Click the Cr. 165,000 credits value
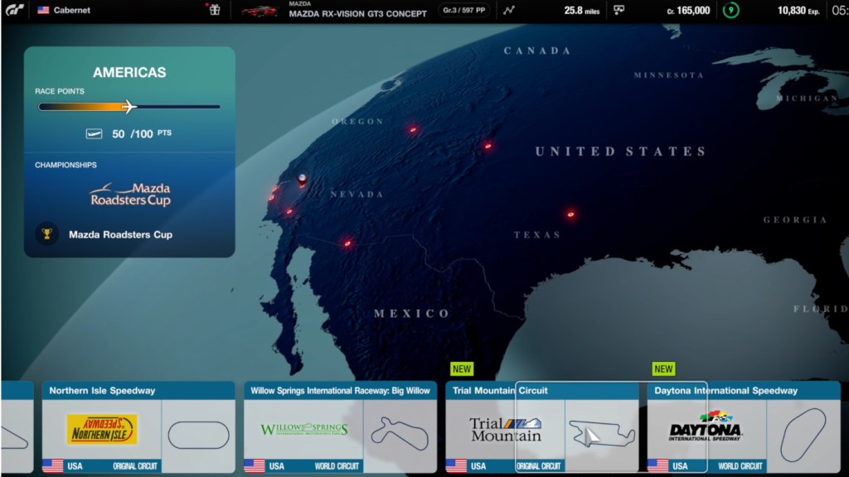The height and width of the screenshot is (477, 849). click(x=688, y=10)
